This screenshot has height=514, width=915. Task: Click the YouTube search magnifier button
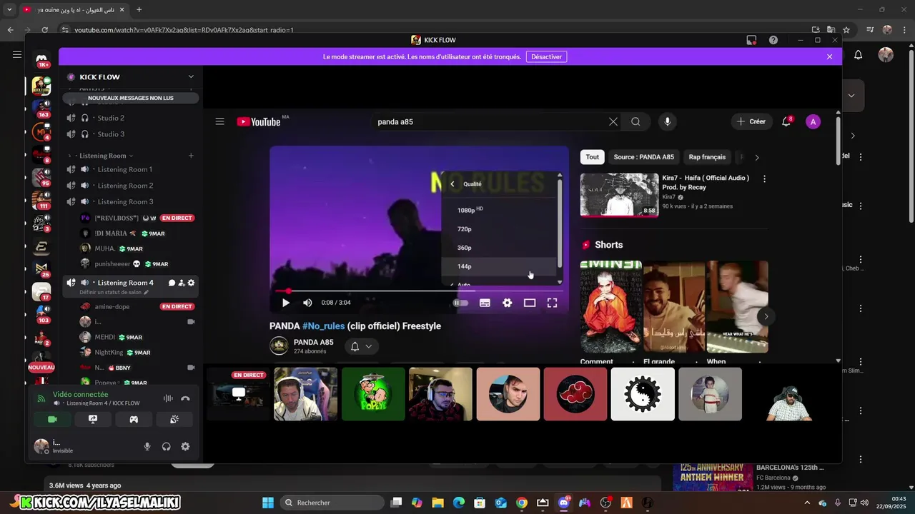point(635,121)
